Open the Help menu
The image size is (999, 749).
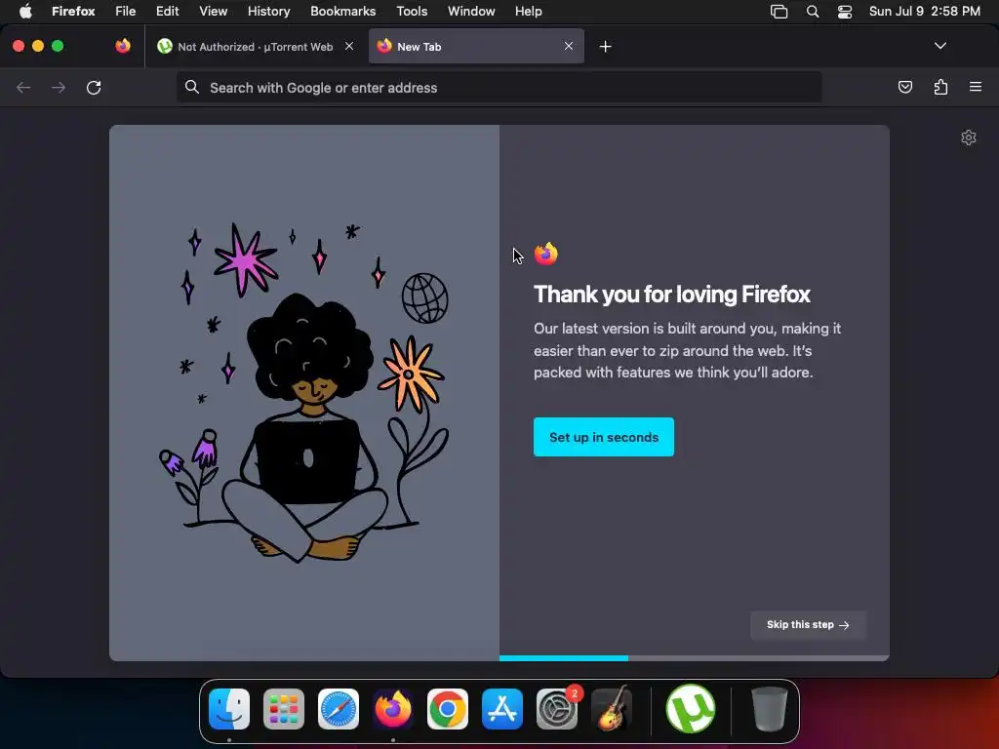pyautogui.click(x=528, y=11)
